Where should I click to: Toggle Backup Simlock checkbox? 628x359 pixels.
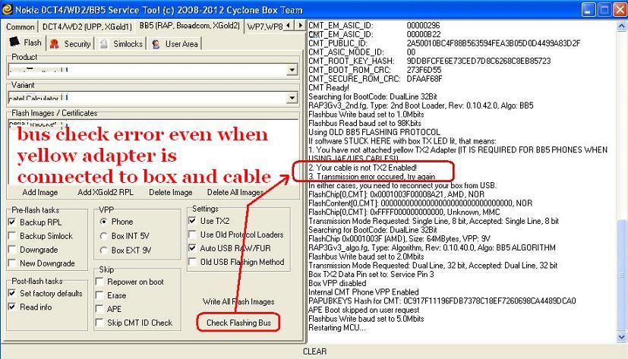pos(12,236)
